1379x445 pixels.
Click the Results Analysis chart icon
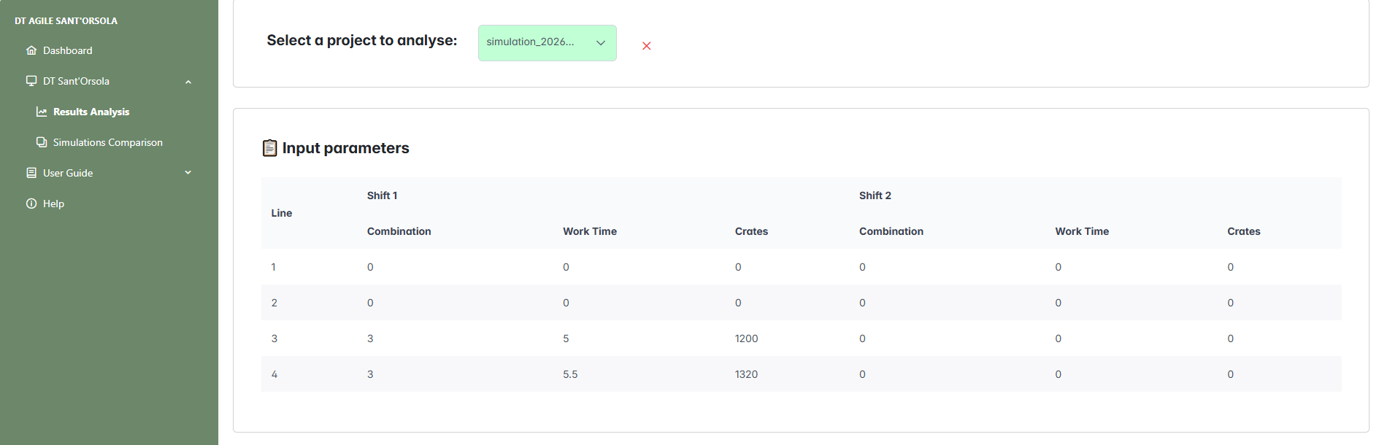[x=42, y=112]
